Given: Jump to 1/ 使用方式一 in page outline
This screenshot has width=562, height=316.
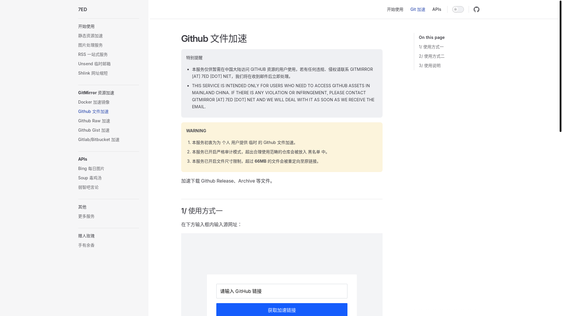Looking at the screenshot, I should [431, 47].
